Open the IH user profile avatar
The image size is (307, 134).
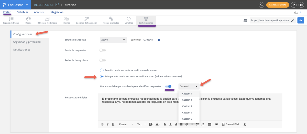(301, 5)
